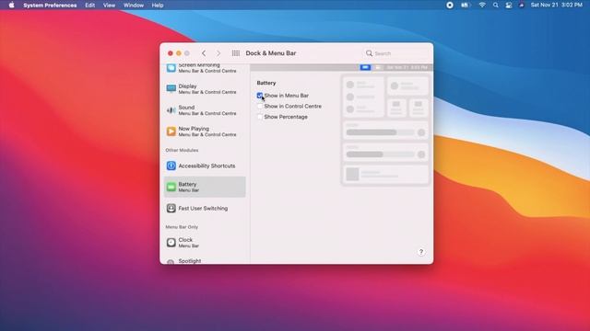Open the System Preferences menu

(x=50, y=6)
